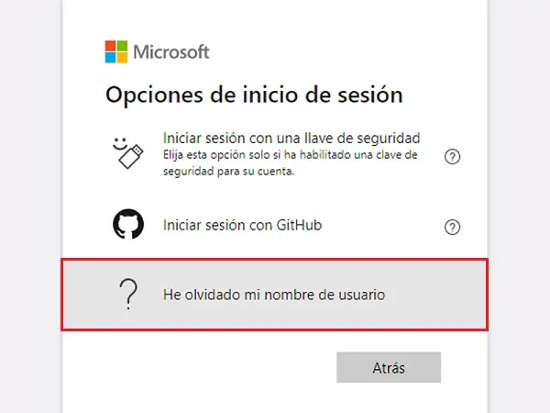Click the Microsoft four-color logo
Screen dimensions: 550x413
pyautogui.click(x=116, y=50)
